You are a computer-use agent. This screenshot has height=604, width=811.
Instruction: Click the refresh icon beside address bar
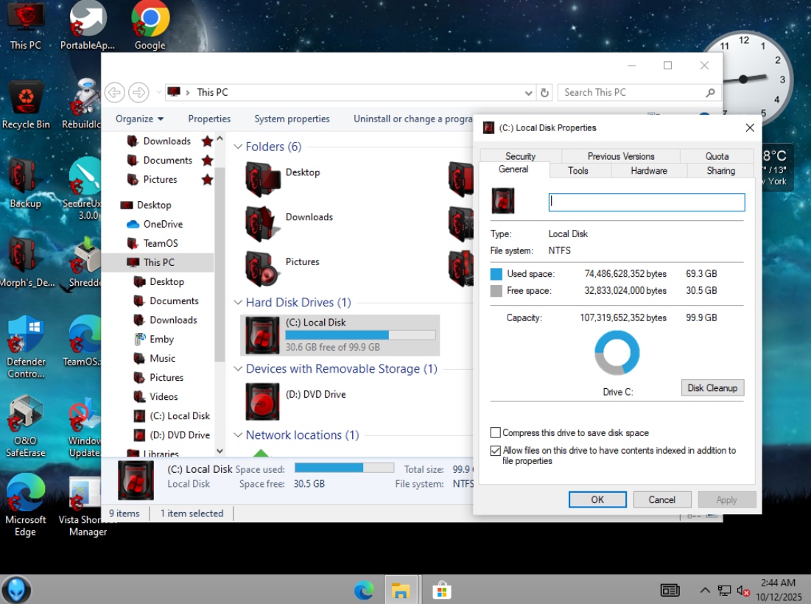545,93
